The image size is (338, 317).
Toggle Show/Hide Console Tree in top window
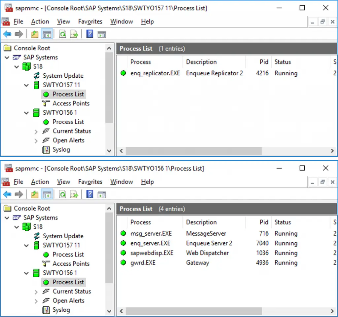(x=47, y=34)
